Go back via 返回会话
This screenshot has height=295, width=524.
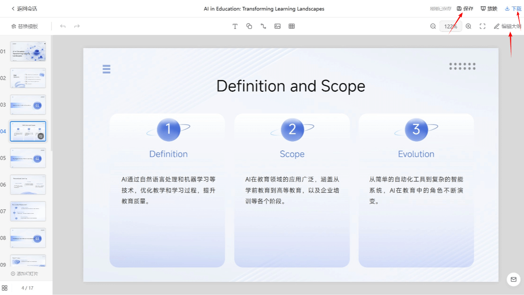[x=24, y=9]
